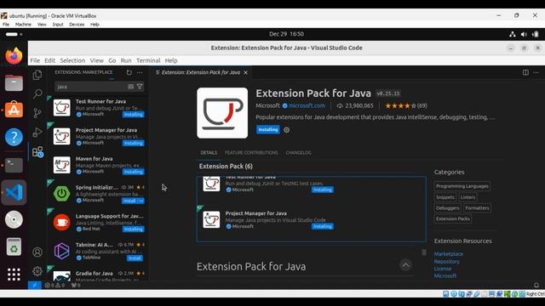The height and width of the screenshot is (306, 545).
Task: Click the extension settings gear beside Installing
Action: coord(286,130)
